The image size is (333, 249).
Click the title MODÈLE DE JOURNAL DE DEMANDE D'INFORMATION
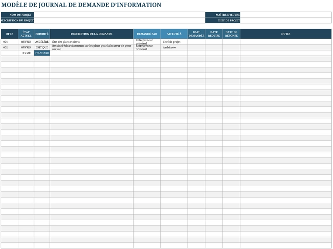tap(81, 5)
